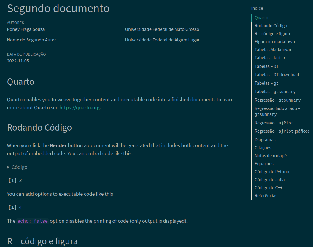Open the https://quarto.org hyperlink
313x247 pixels.
[80, 108]
